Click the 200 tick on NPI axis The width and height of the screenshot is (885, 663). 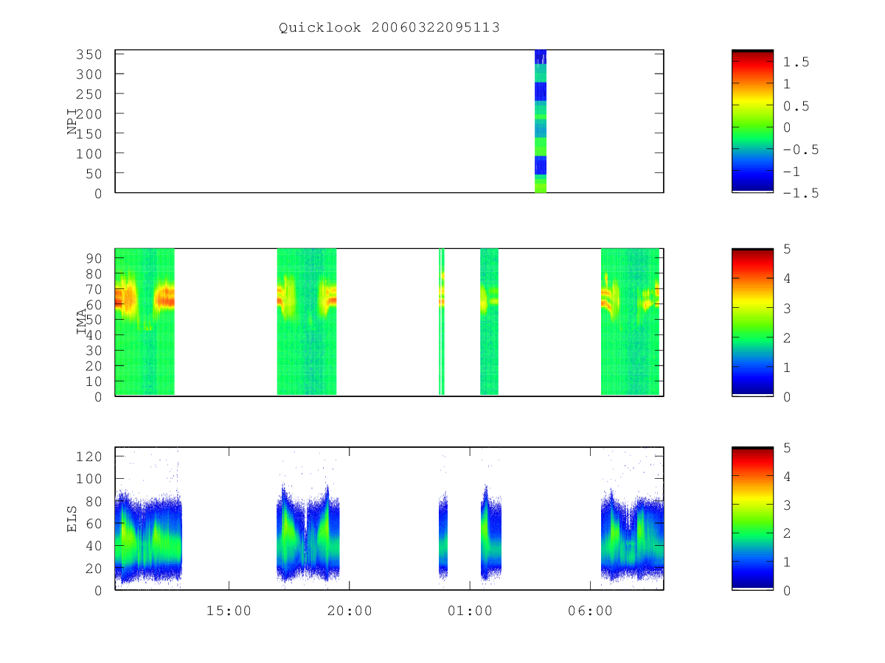(x=89, y=113)
